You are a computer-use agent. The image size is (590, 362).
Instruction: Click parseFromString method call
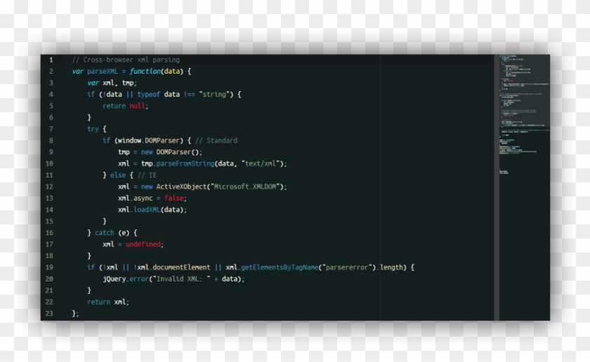[185, 164]
